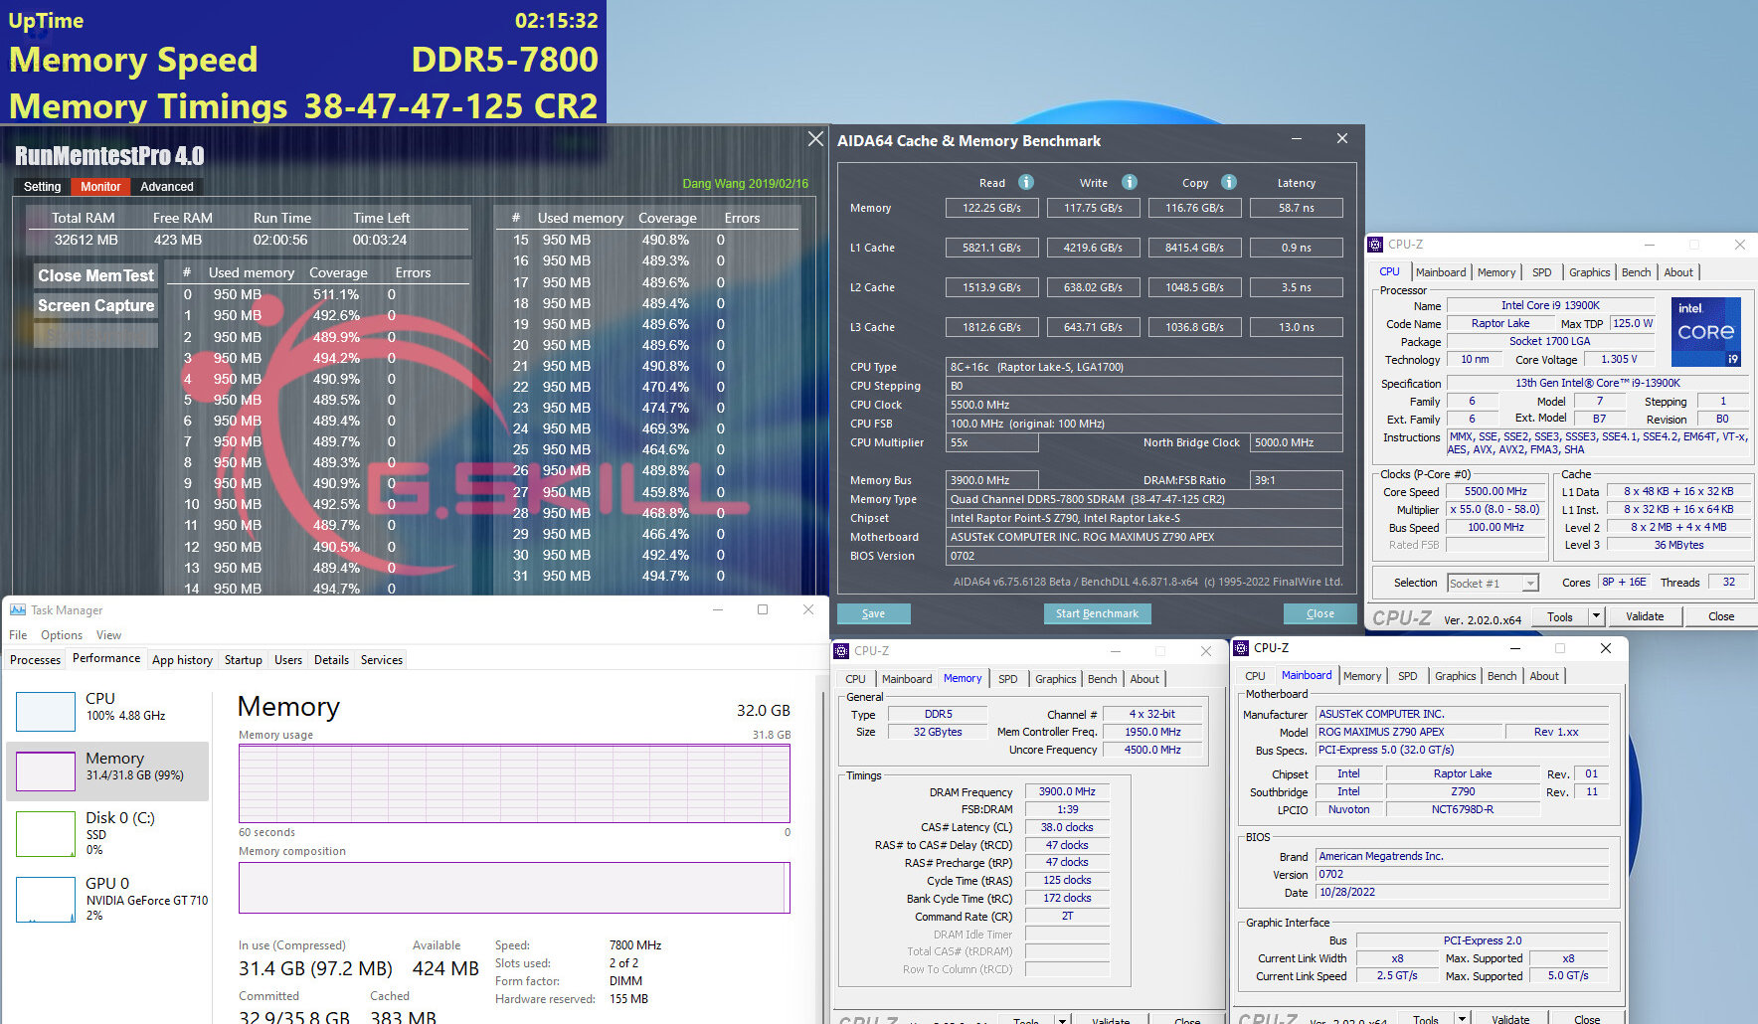This screenshot has width=1758, height=1024.
Task: Open the Advanced tab in RunMemtestPro
Action: pyautogui.click(x=167, y=187)
